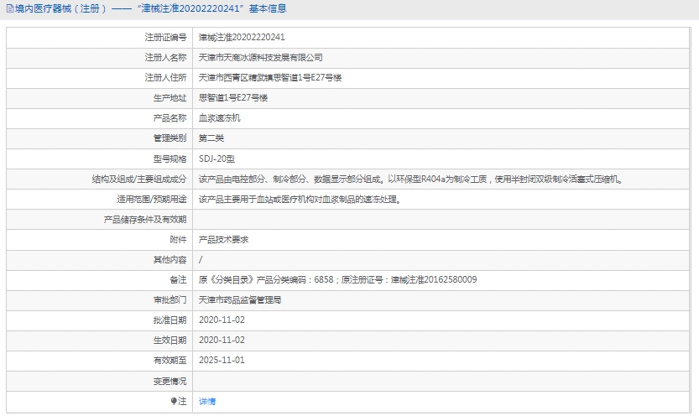Click the production address 思智道1号E27号楼
The width and height of the screenshot is (699, 416).
(x=233, y=98)
